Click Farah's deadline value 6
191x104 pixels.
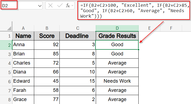click(78, 90)
